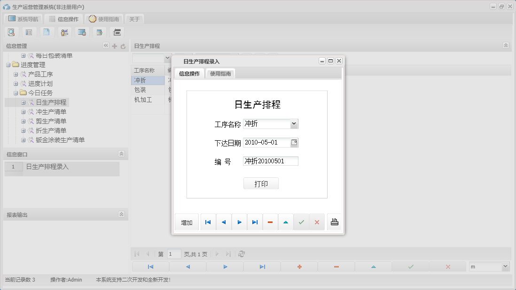This screenshot has width=516, height=290.
Task: Select the search icon in the main toolbar
Action: coord(11,32)
